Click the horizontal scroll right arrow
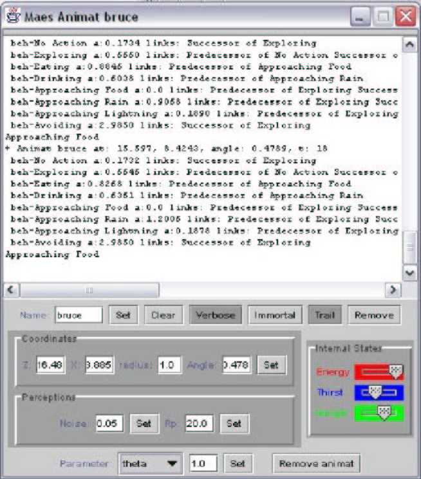Screen dimensions: 421x479 pos(393,289)
